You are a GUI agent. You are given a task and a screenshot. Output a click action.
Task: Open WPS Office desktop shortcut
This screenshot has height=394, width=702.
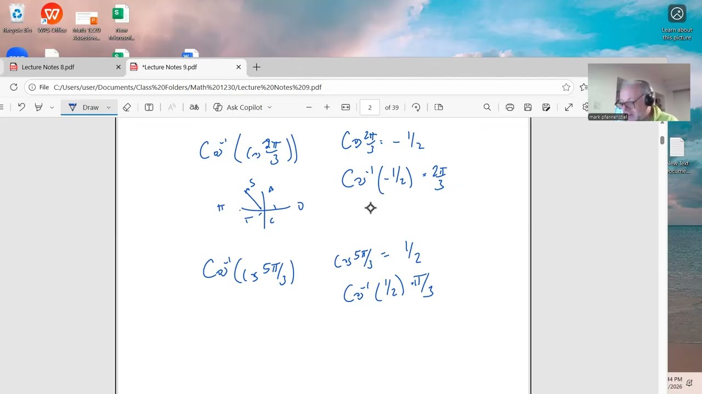tap(52, 19)
